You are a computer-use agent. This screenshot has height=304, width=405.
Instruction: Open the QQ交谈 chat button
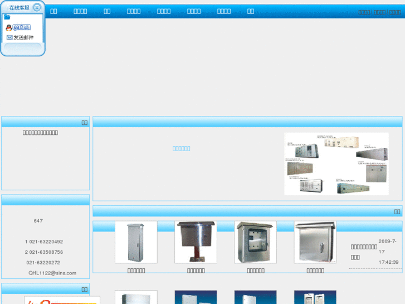(22, 27)
